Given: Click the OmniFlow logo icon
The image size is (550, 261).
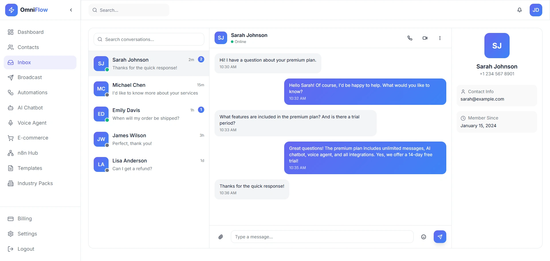Looking at the screenshot, I should pyautogui.click(x=11, y=10).
